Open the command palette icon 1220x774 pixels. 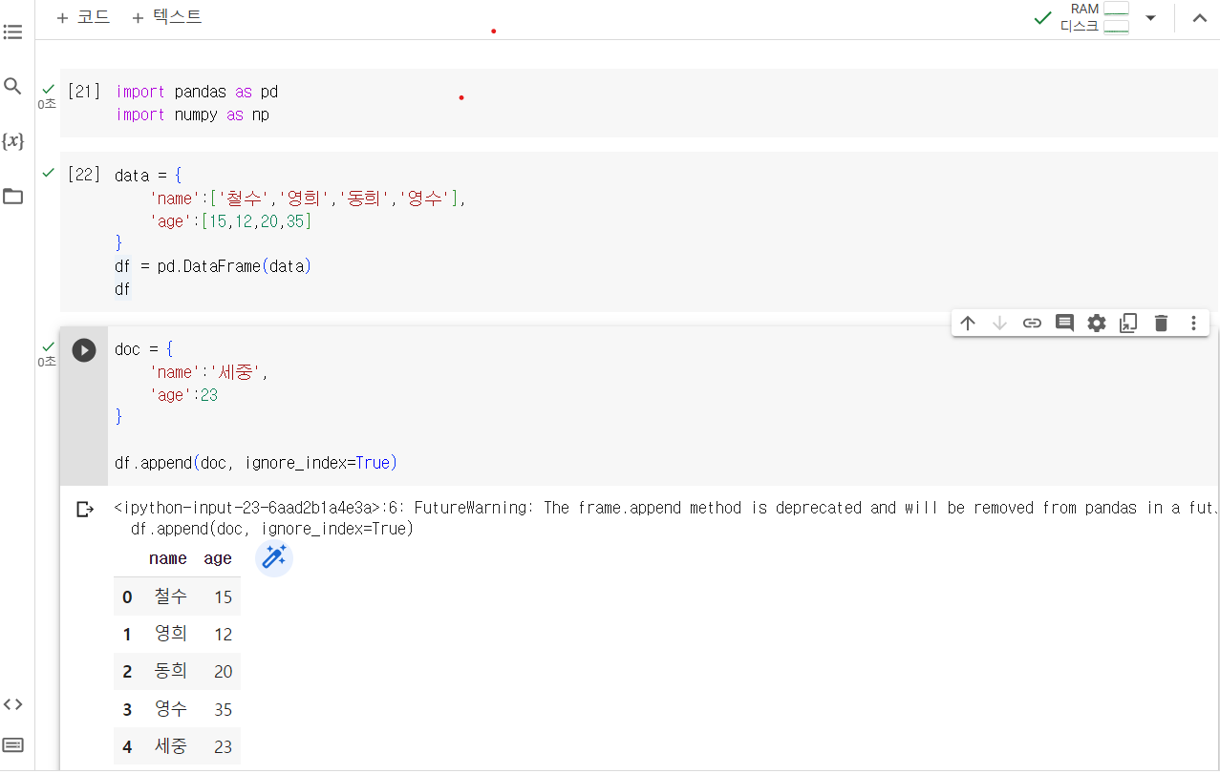click(12, 744)
